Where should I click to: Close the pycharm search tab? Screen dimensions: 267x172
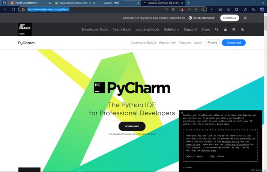pos(138,3)
